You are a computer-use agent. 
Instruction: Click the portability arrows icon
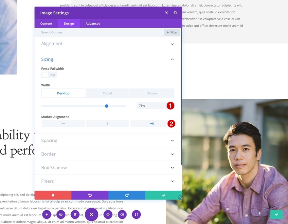point(136,215)
